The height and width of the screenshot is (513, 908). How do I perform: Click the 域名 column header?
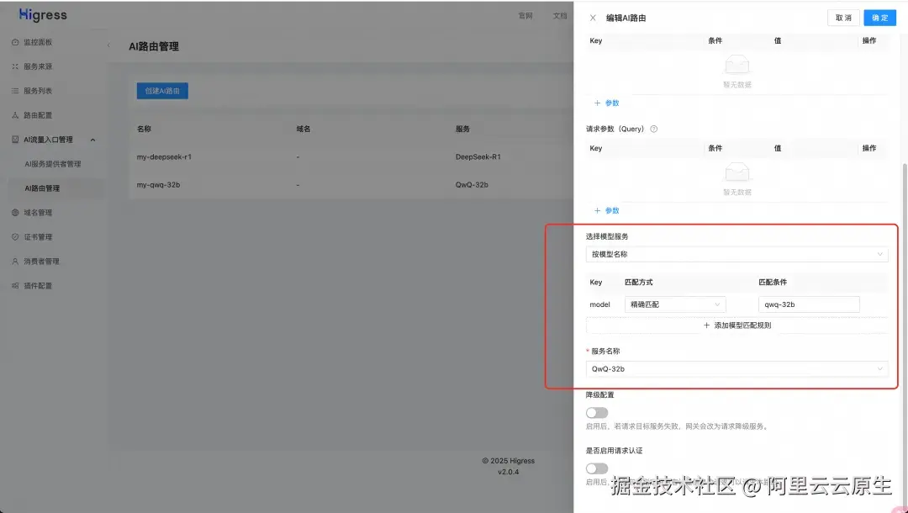pos(304,130)
